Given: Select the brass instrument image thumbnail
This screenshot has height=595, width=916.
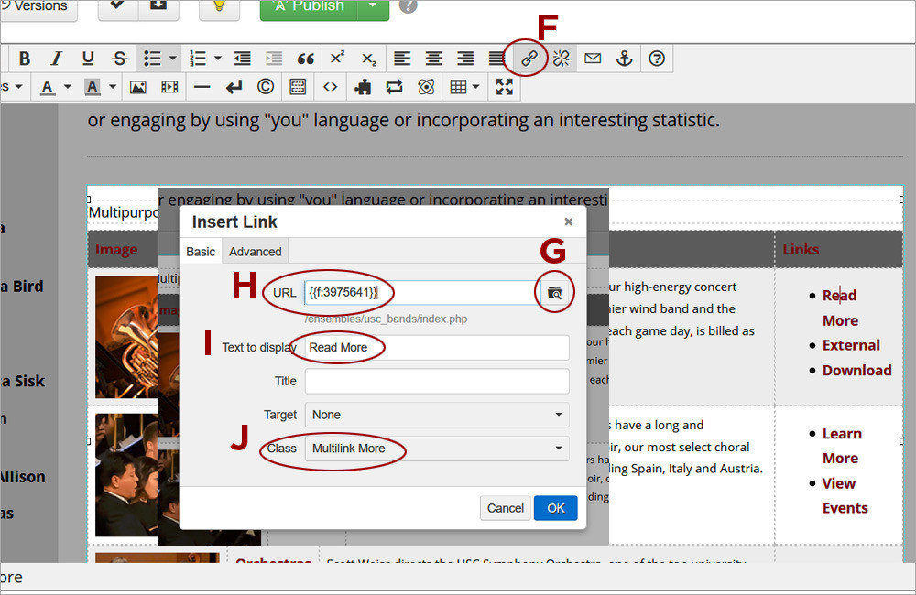Looking at the screenshot, I should click(x=126, y=337).
